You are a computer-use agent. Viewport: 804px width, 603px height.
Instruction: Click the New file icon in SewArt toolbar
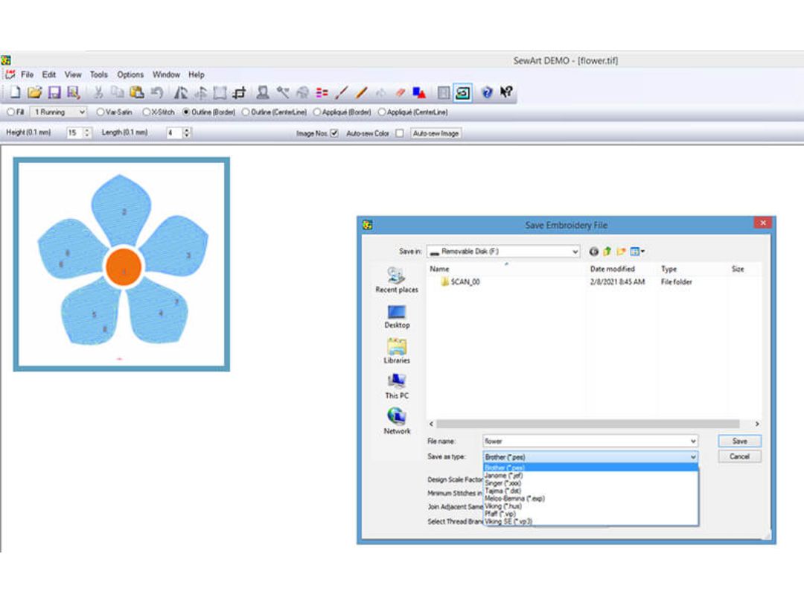point(16,92)
